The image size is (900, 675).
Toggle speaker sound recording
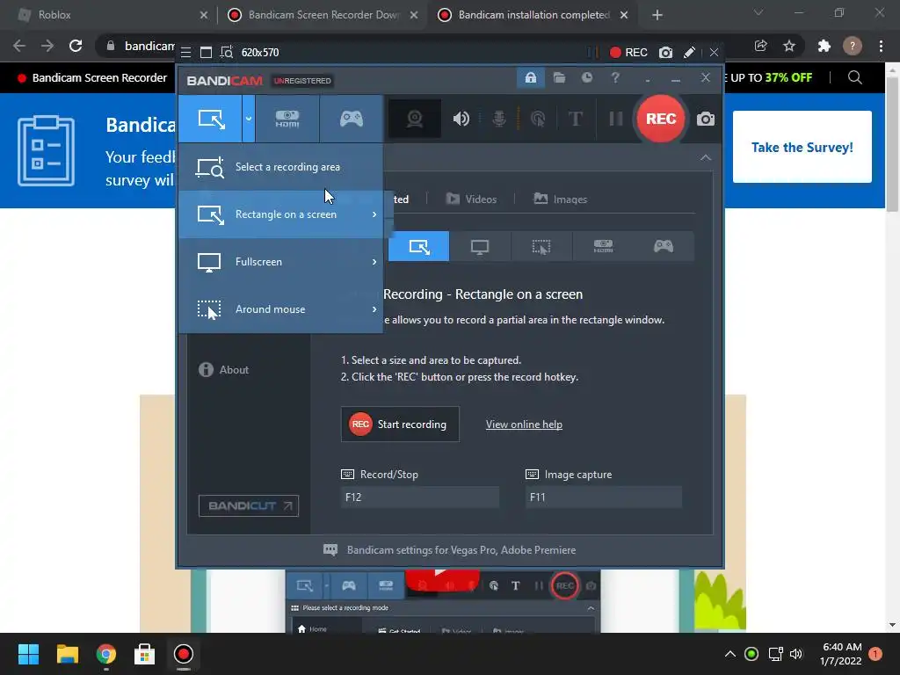coord(461,119)
